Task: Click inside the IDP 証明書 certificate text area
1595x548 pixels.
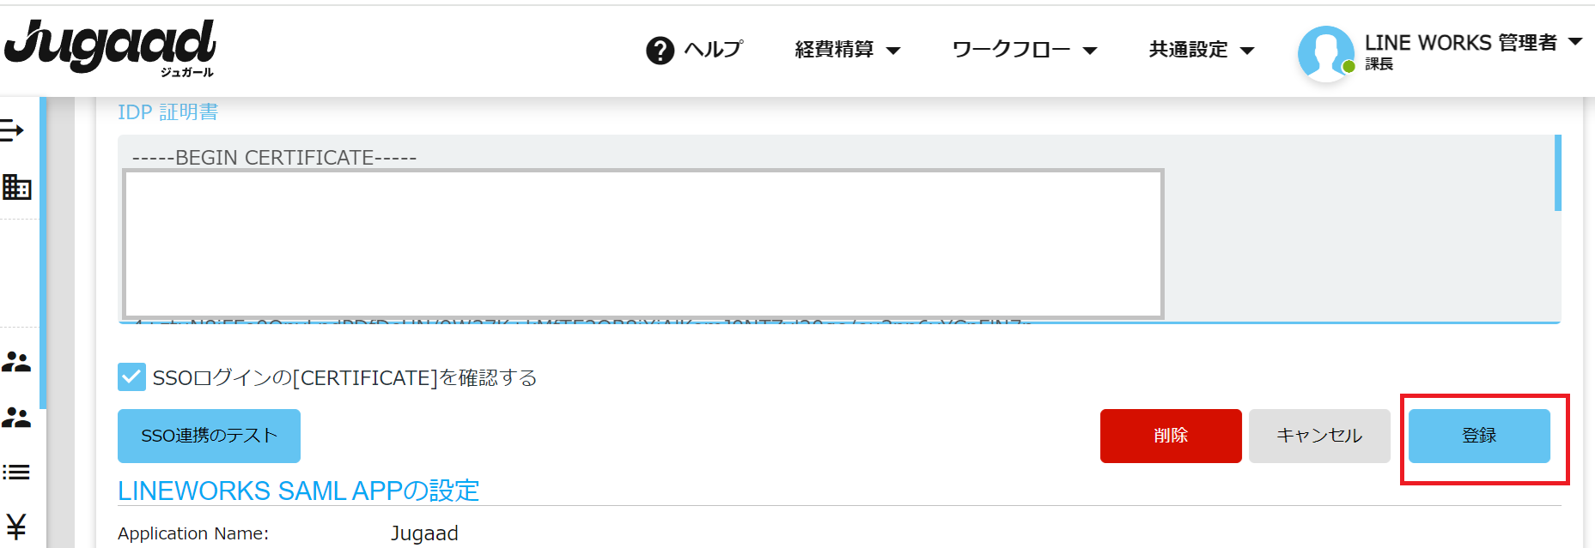Action: click(839, 229)
